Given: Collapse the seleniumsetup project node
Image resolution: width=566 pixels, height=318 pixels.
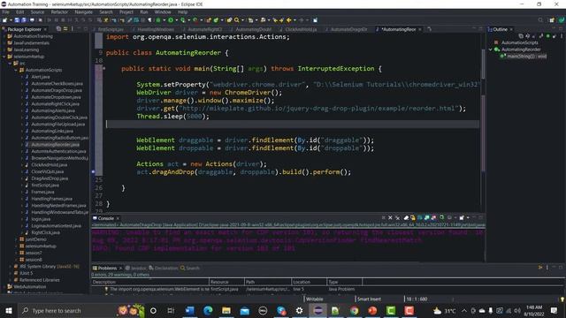Looking at the screenshot, I should pyautogui.click(x=4, y=57).
